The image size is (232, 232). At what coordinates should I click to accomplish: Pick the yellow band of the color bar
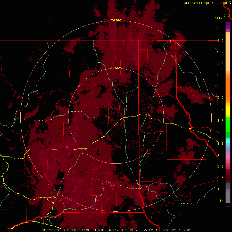click(228, 110)
